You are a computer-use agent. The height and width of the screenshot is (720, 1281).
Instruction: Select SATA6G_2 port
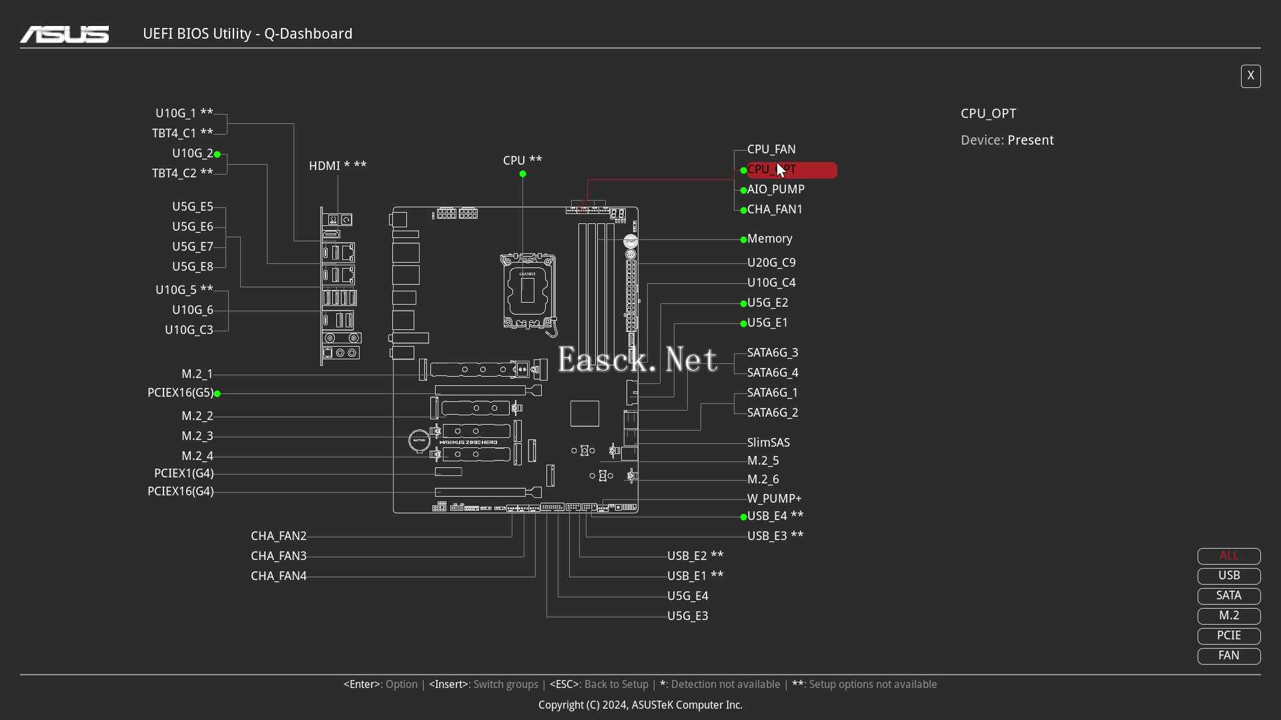point(773,413)
